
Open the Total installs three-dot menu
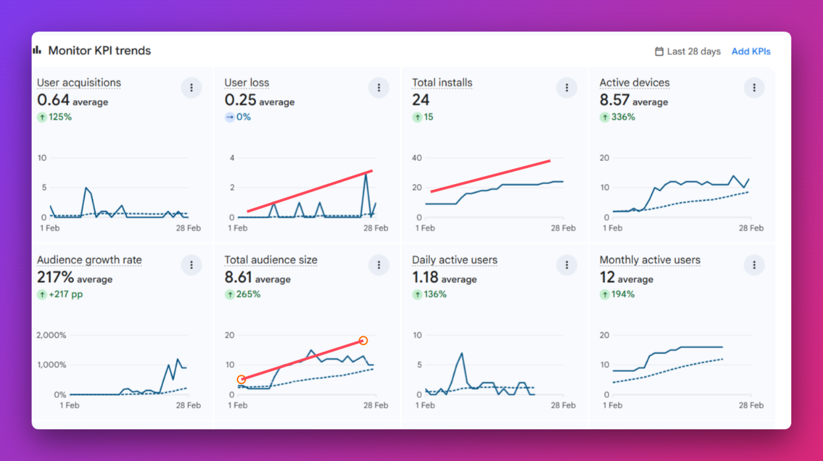pyautogui.click(x=566, y=88)
